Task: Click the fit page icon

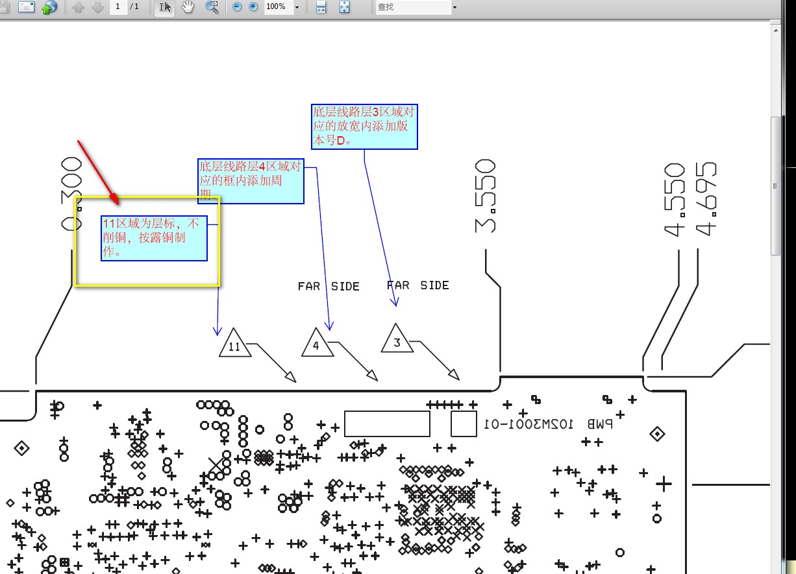Action: click(344, 7)
